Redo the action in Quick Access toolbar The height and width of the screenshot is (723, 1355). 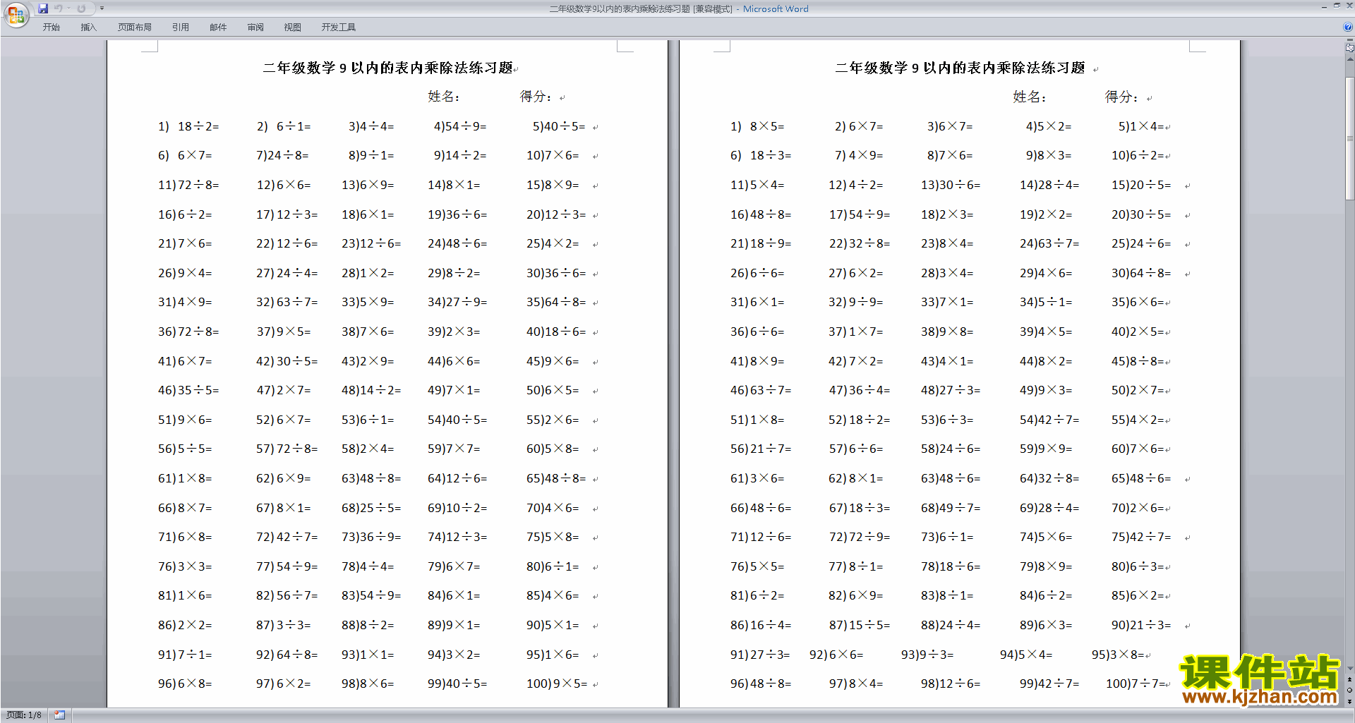(x=81, y=8)
